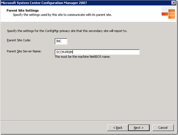Viewport: 178px width, 135px height.
Task: Select the header subtitle about parent site
Action: [62, 15]
